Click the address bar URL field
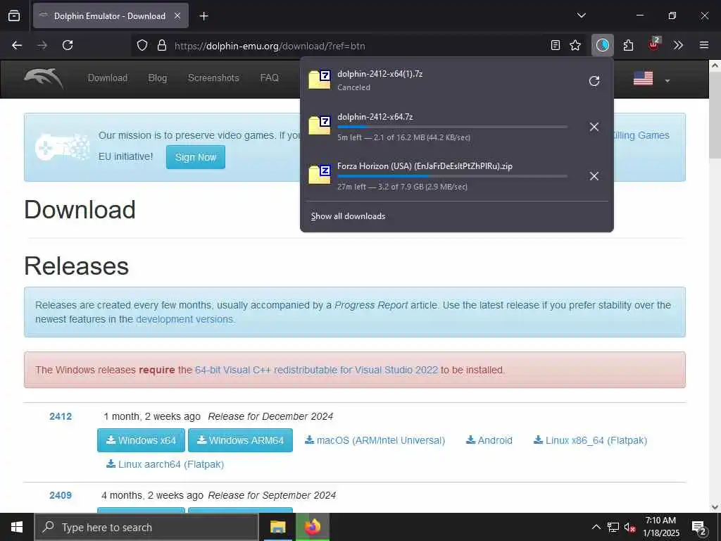 [358, 46]
